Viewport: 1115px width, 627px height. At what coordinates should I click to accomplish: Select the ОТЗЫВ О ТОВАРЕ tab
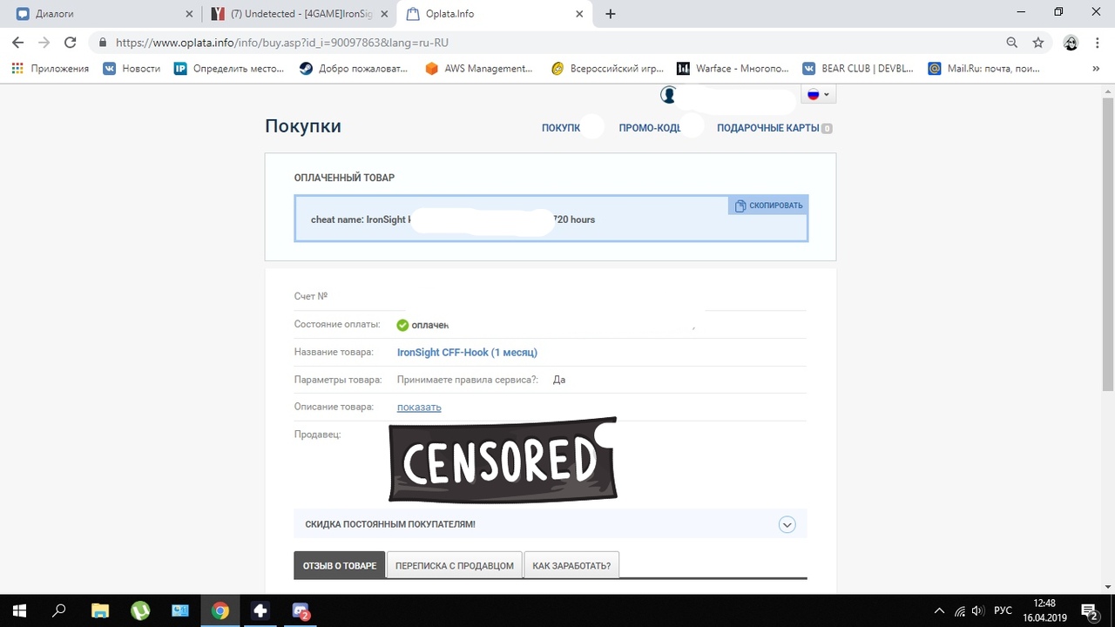pos(340,565)
